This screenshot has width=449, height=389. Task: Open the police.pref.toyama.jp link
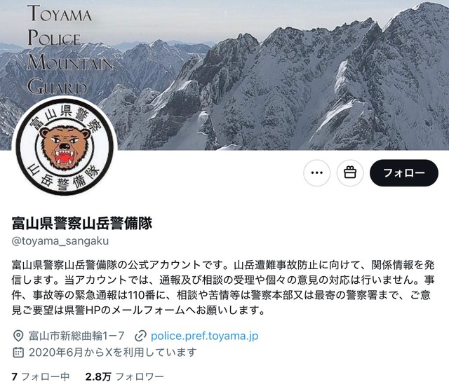pyautogui.click(x=204, y=336)
